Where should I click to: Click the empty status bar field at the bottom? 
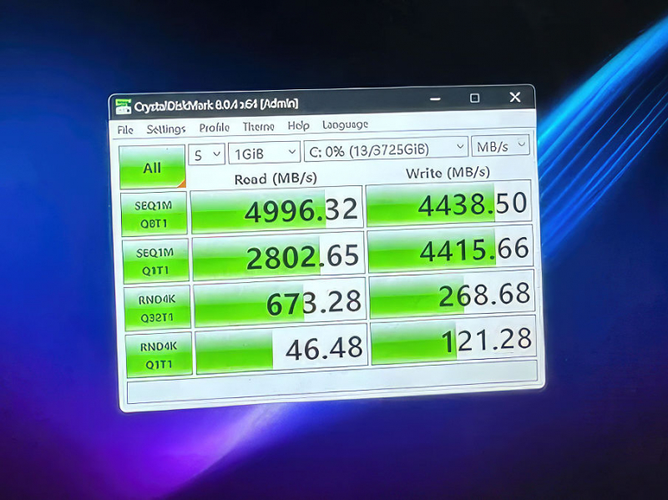point(331,390)
